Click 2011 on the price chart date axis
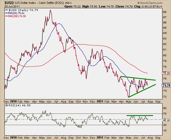 point(100,101)
